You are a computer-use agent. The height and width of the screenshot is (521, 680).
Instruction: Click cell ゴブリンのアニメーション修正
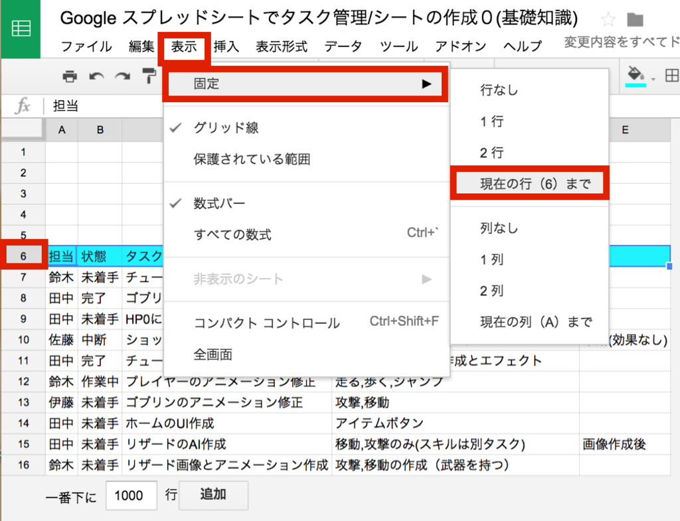coord(227,402)
